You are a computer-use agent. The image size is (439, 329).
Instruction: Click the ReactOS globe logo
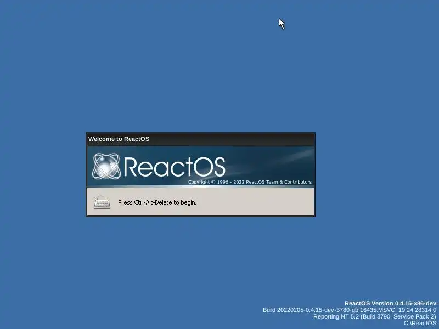coord(106,166)
